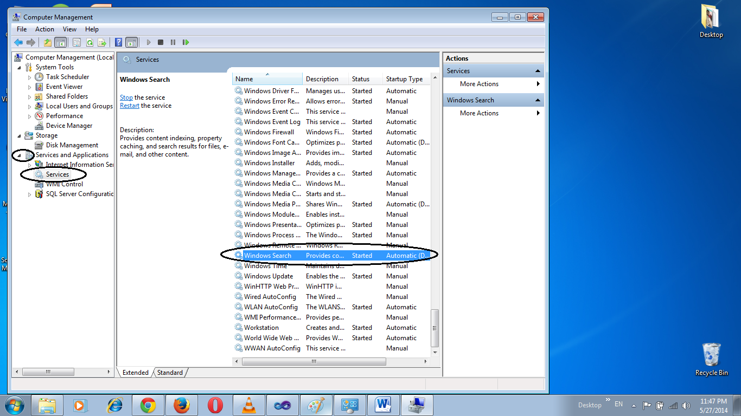Open the File menu
The image size is (741, 416).
(22, 29)
